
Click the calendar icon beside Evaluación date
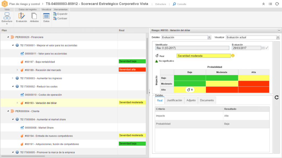click(263, 48)
